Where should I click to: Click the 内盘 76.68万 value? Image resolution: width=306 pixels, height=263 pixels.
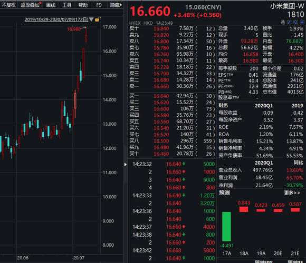295,41
